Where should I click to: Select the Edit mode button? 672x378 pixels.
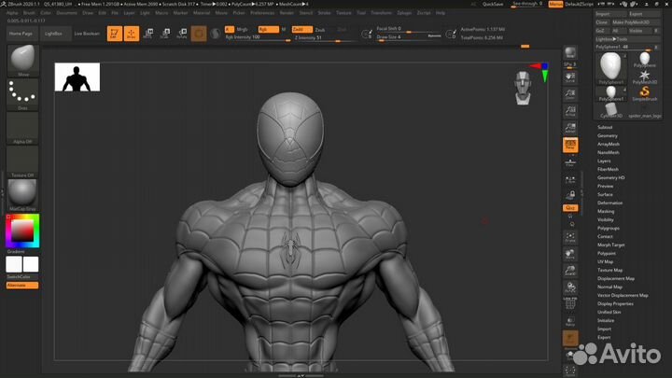tap(115, 34)
